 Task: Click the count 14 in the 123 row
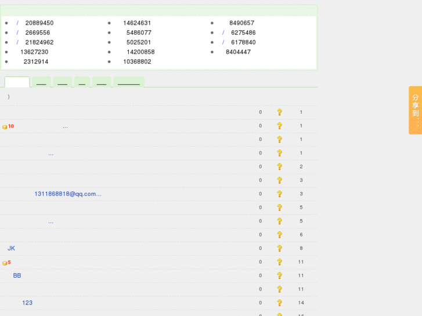[x=301, y=303]
